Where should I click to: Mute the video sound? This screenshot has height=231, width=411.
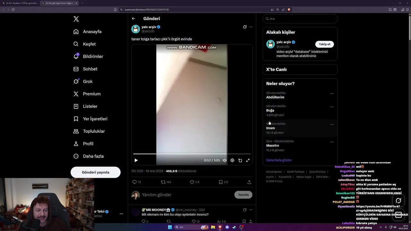225,160
